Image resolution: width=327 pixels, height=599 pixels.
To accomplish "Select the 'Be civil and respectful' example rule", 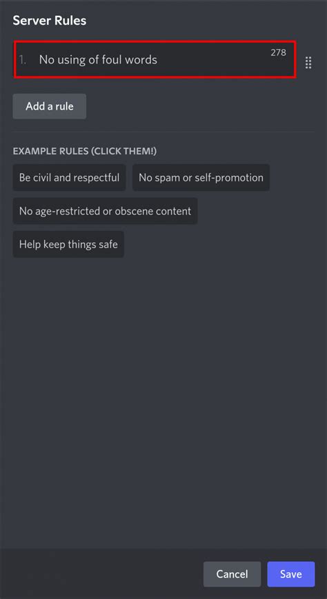I will coord(69,178).
